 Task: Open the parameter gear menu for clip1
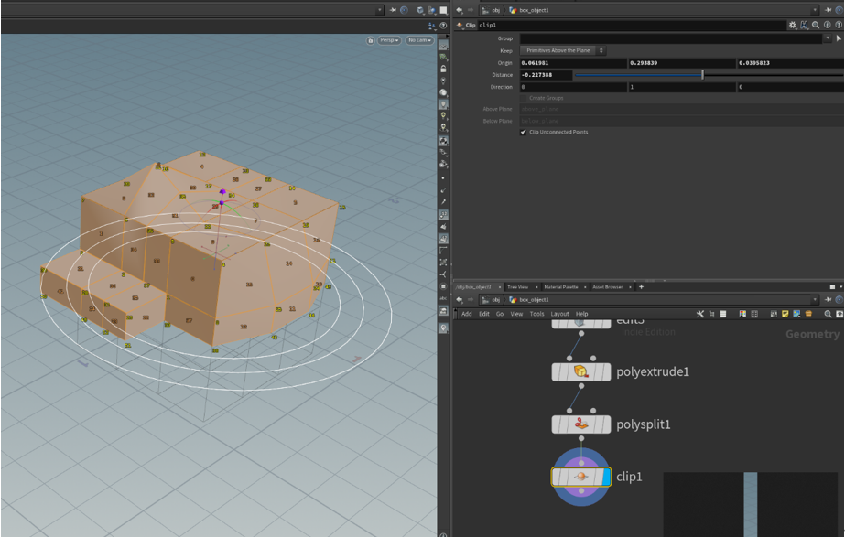(x=793, y=26)
